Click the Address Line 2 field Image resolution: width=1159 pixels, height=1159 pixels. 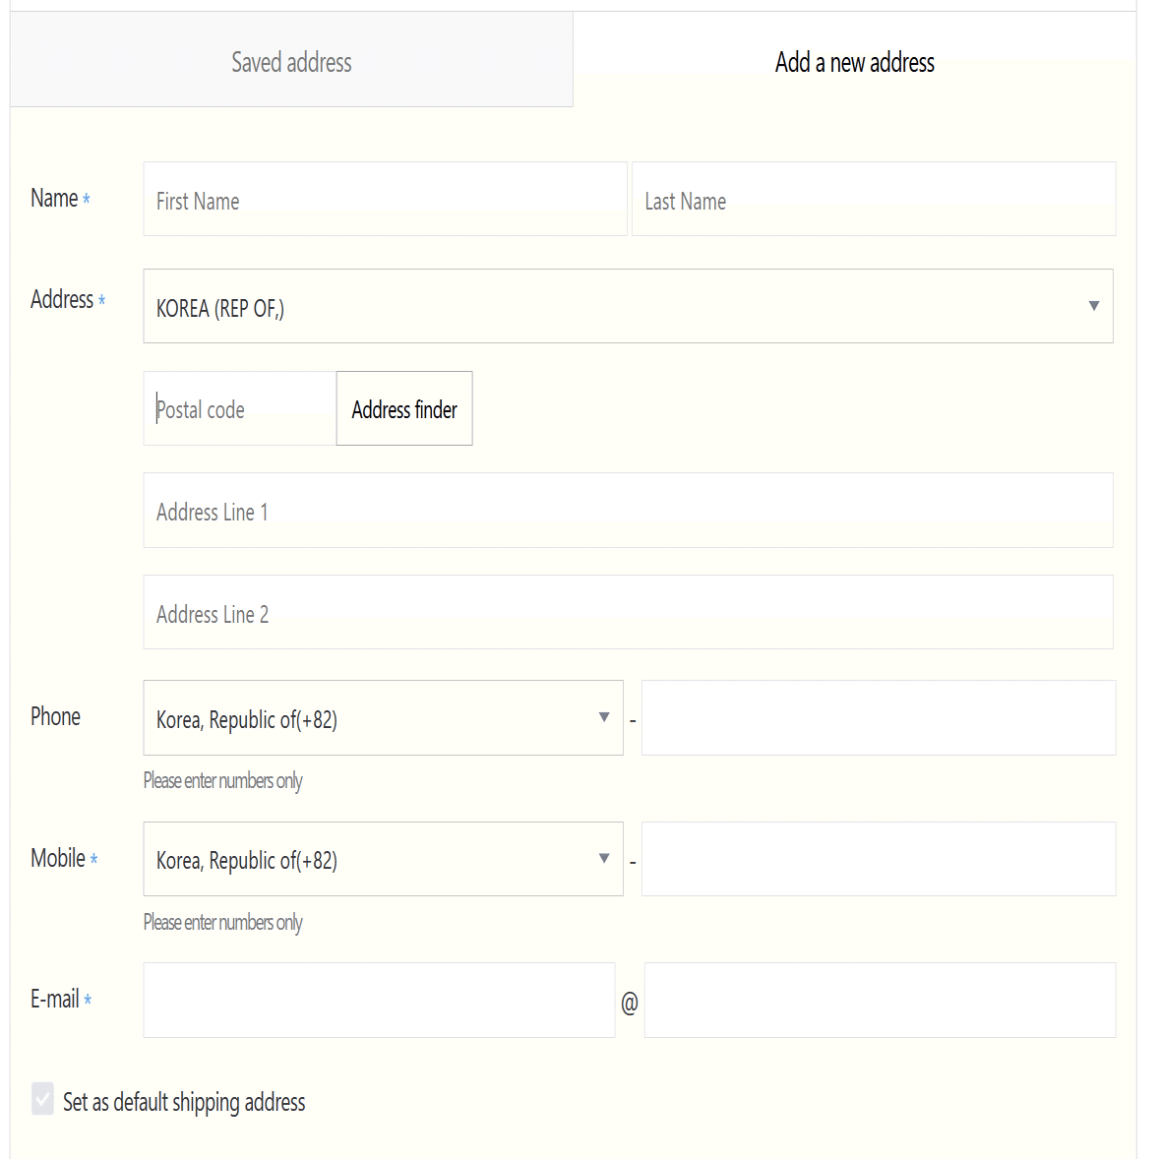(x=628, y=613)
